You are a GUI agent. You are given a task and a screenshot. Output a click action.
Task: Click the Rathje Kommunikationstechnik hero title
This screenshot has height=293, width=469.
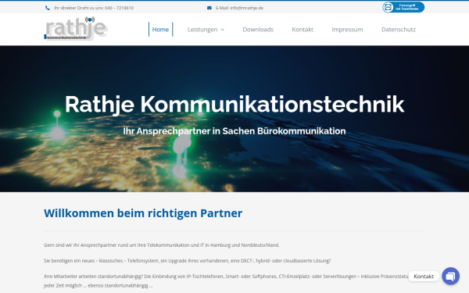coord(234,105)
